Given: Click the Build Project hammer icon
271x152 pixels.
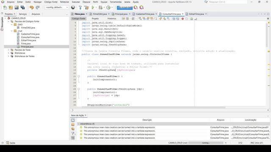Looking at the screenshot, I should point(80,8).
